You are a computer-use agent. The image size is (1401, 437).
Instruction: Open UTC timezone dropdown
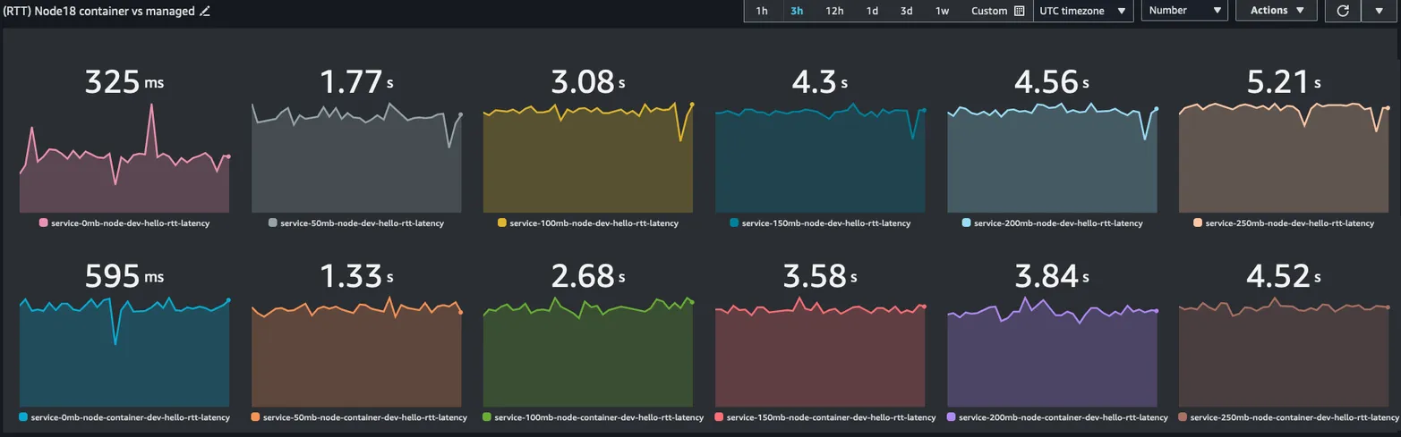pyautogui.click(x=1081, y=11)
